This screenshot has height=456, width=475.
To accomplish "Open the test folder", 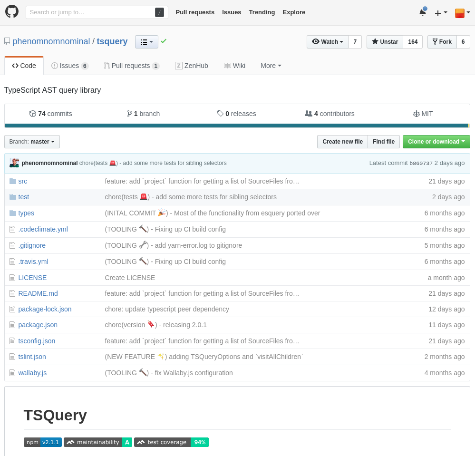I will 24,197.
